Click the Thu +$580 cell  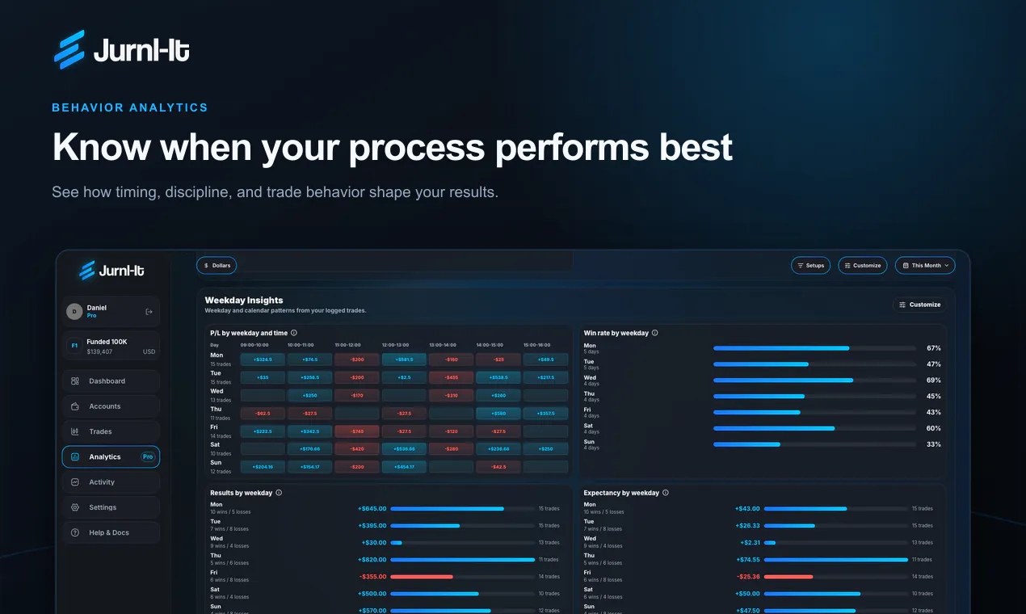[498, 413]
